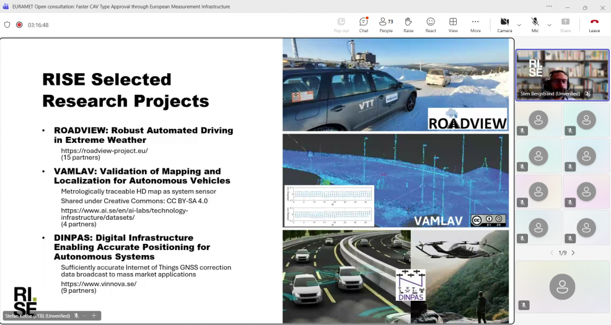Screen dimensions: 611x325
Task: Click the VAMLAV: Validation of Mapping heading
Action: coord(142,176)
